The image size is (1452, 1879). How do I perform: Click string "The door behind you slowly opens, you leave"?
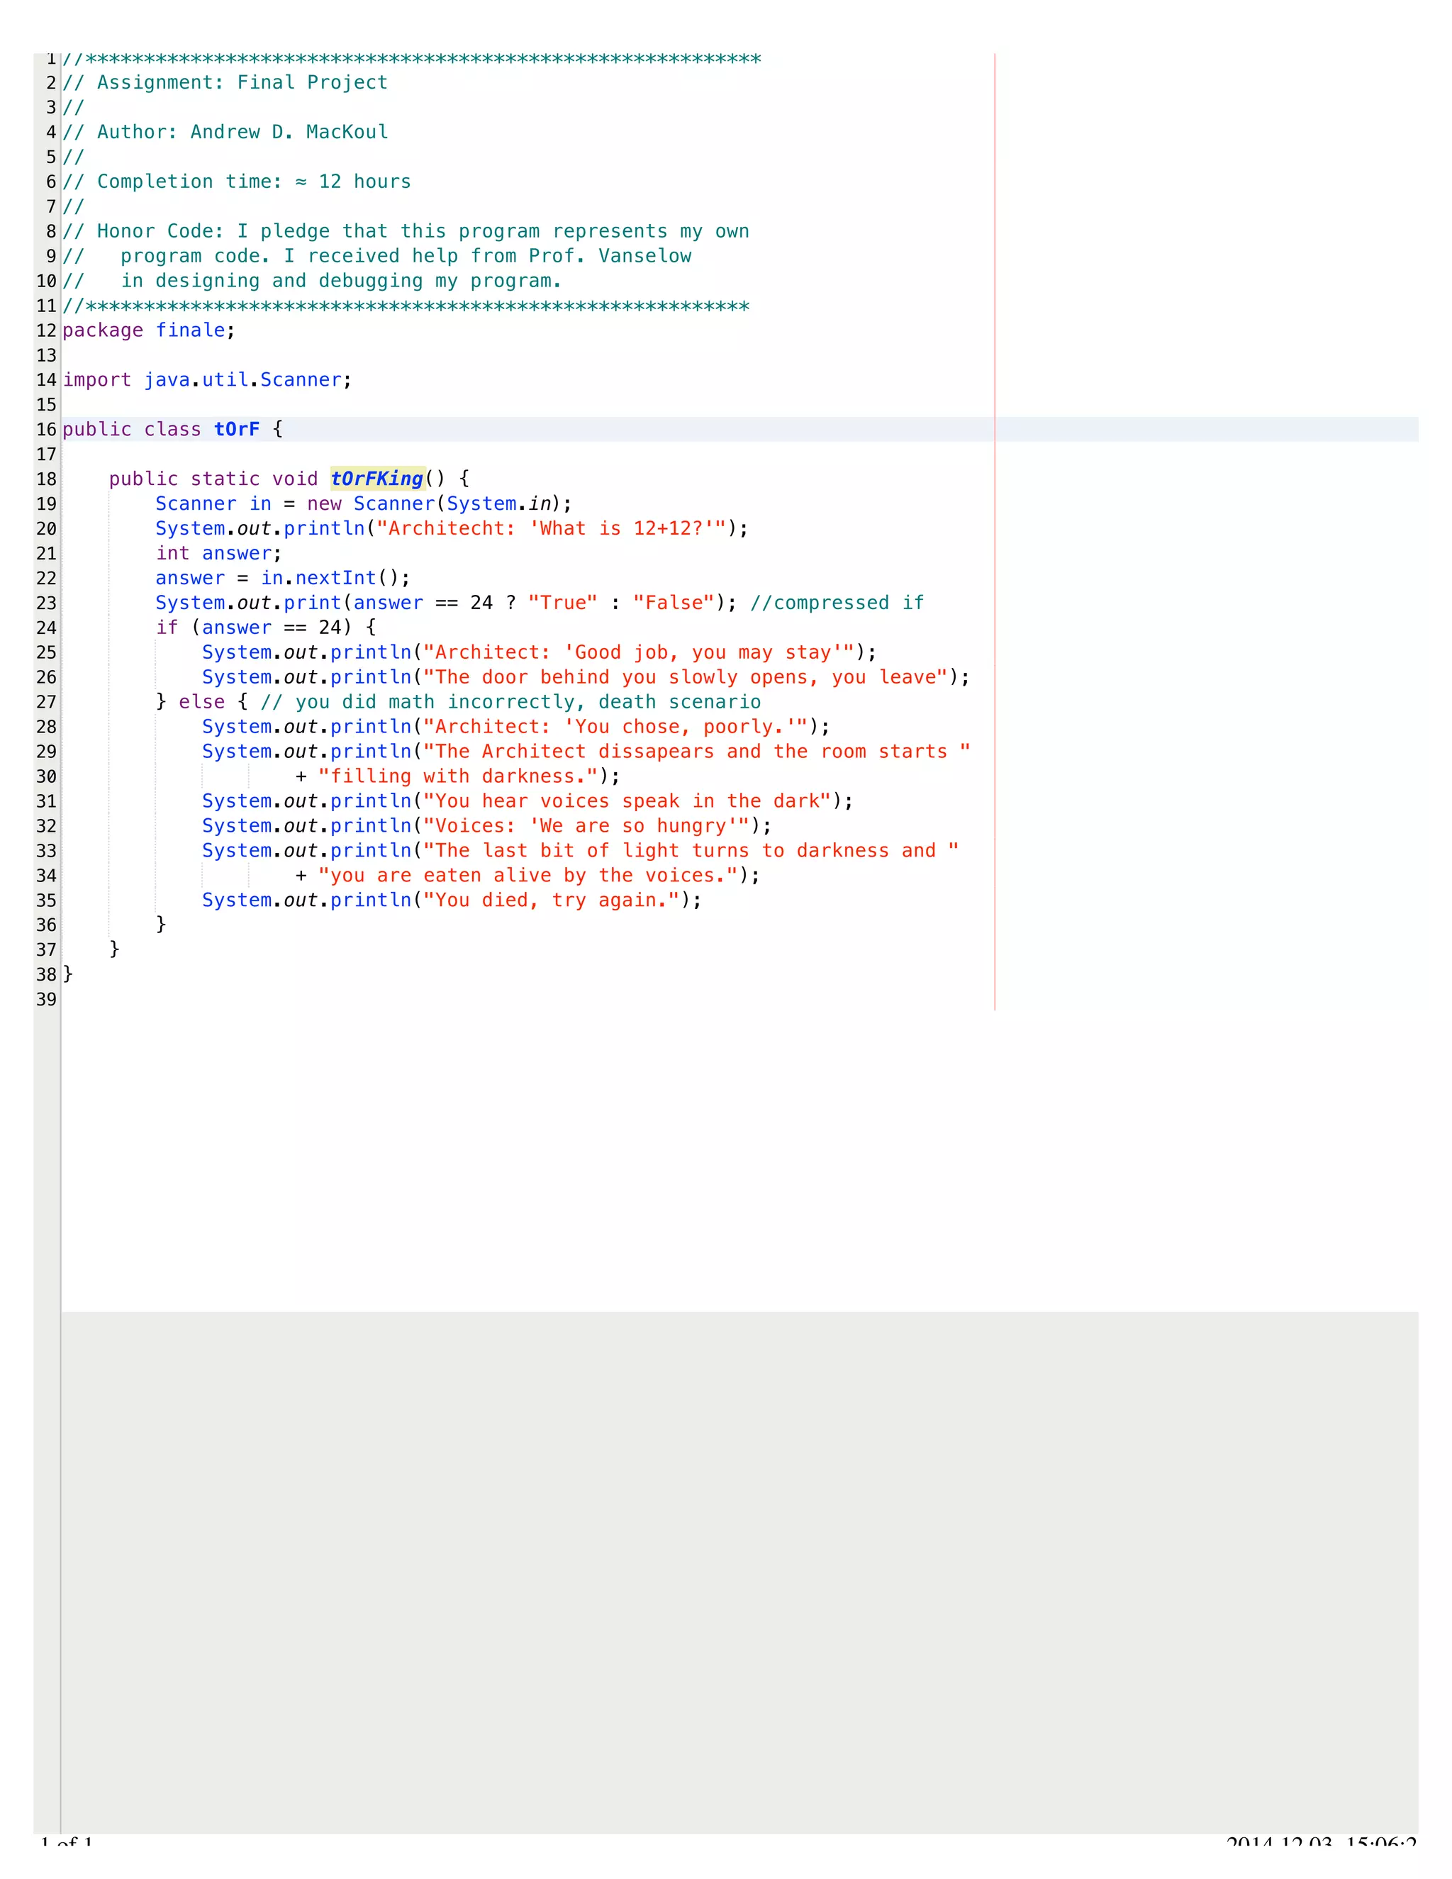pyautogui.click(x=686, y=677)
